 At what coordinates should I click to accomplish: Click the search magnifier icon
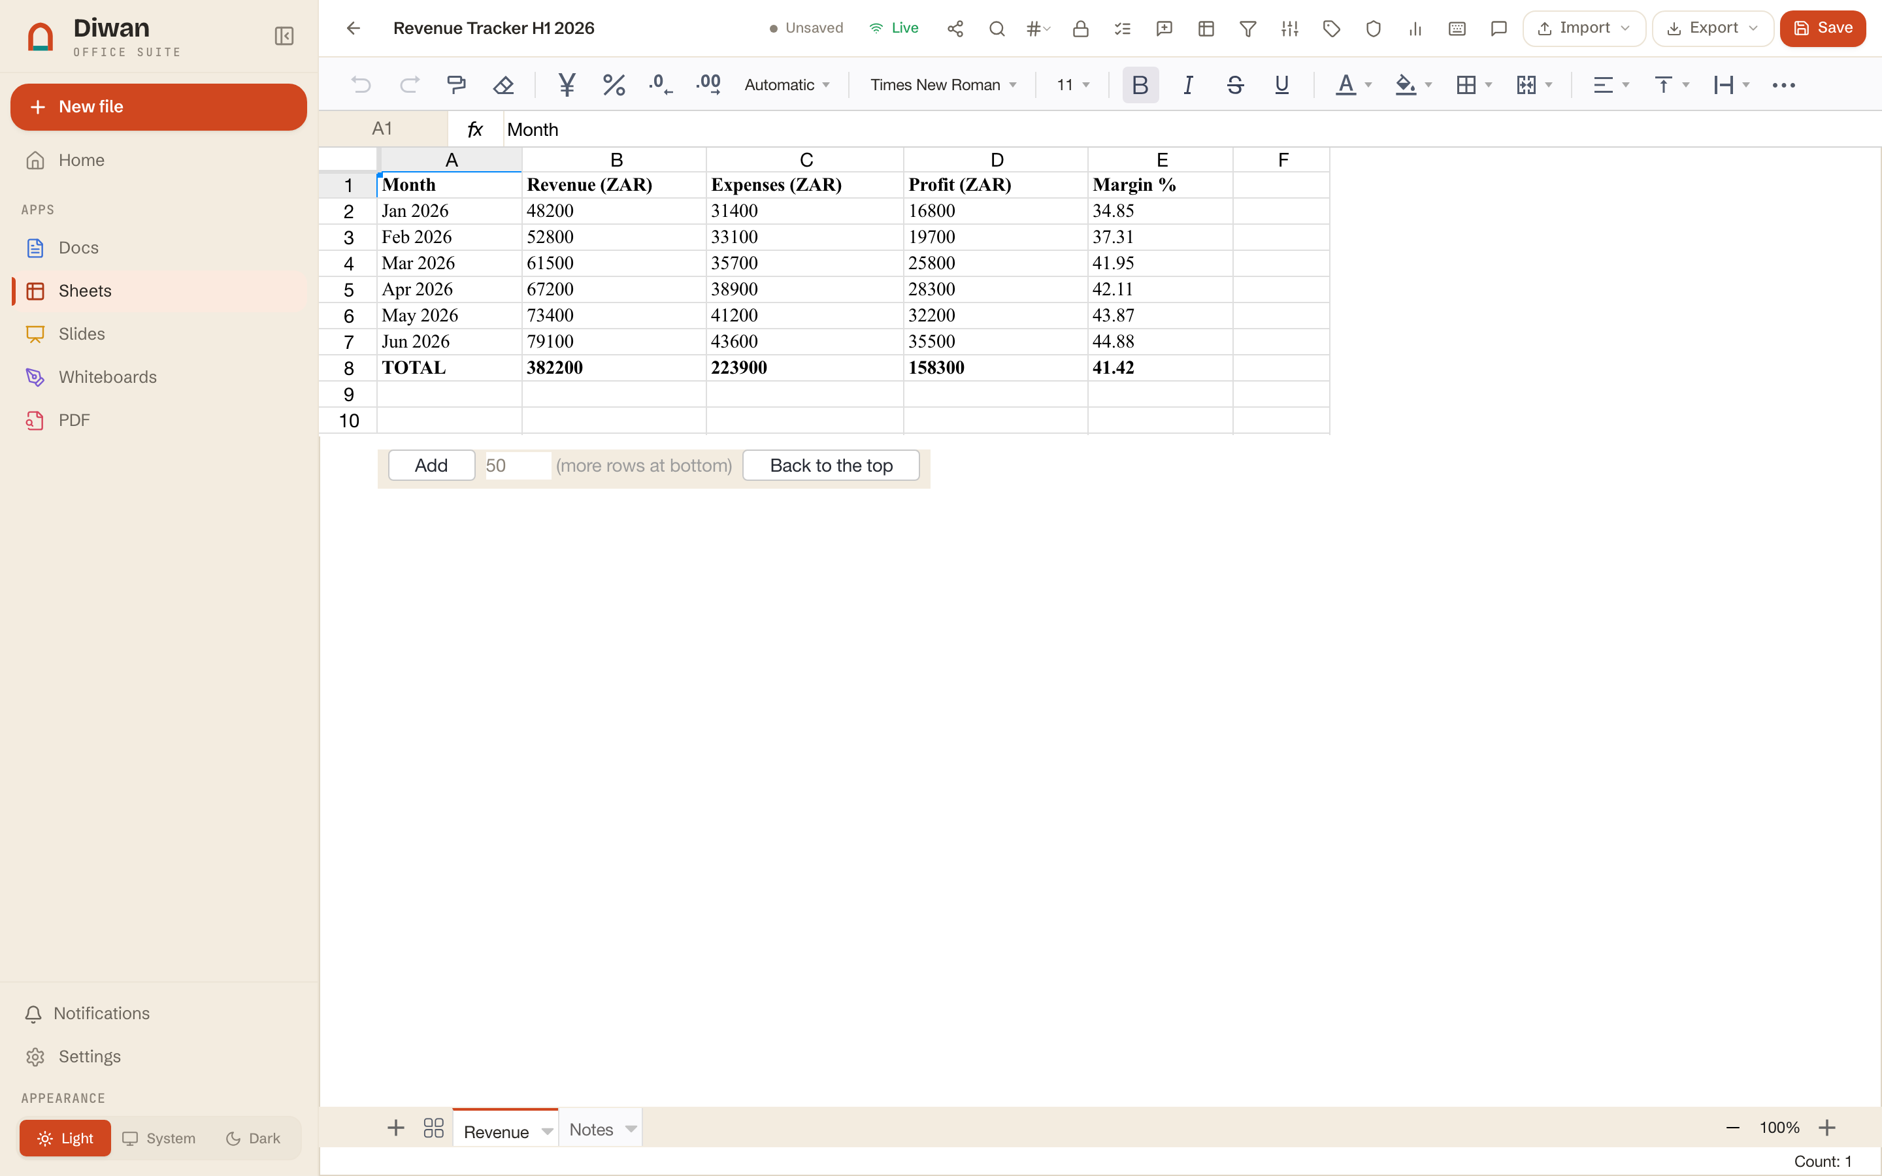point(997,29)
